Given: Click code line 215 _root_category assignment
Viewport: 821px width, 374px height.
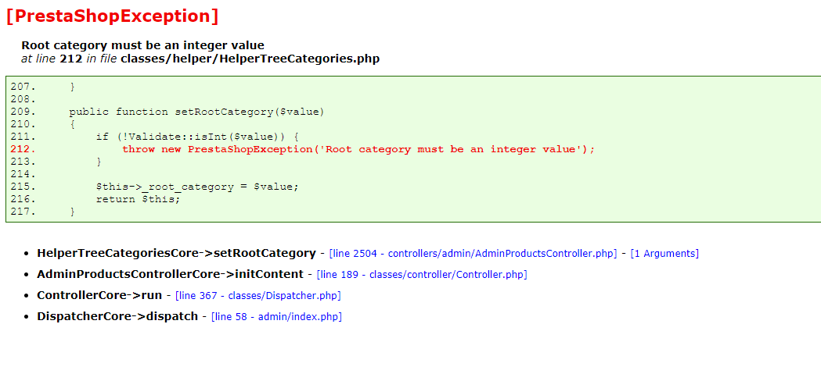Looking at the screenshot, I should tap(197, 187).
